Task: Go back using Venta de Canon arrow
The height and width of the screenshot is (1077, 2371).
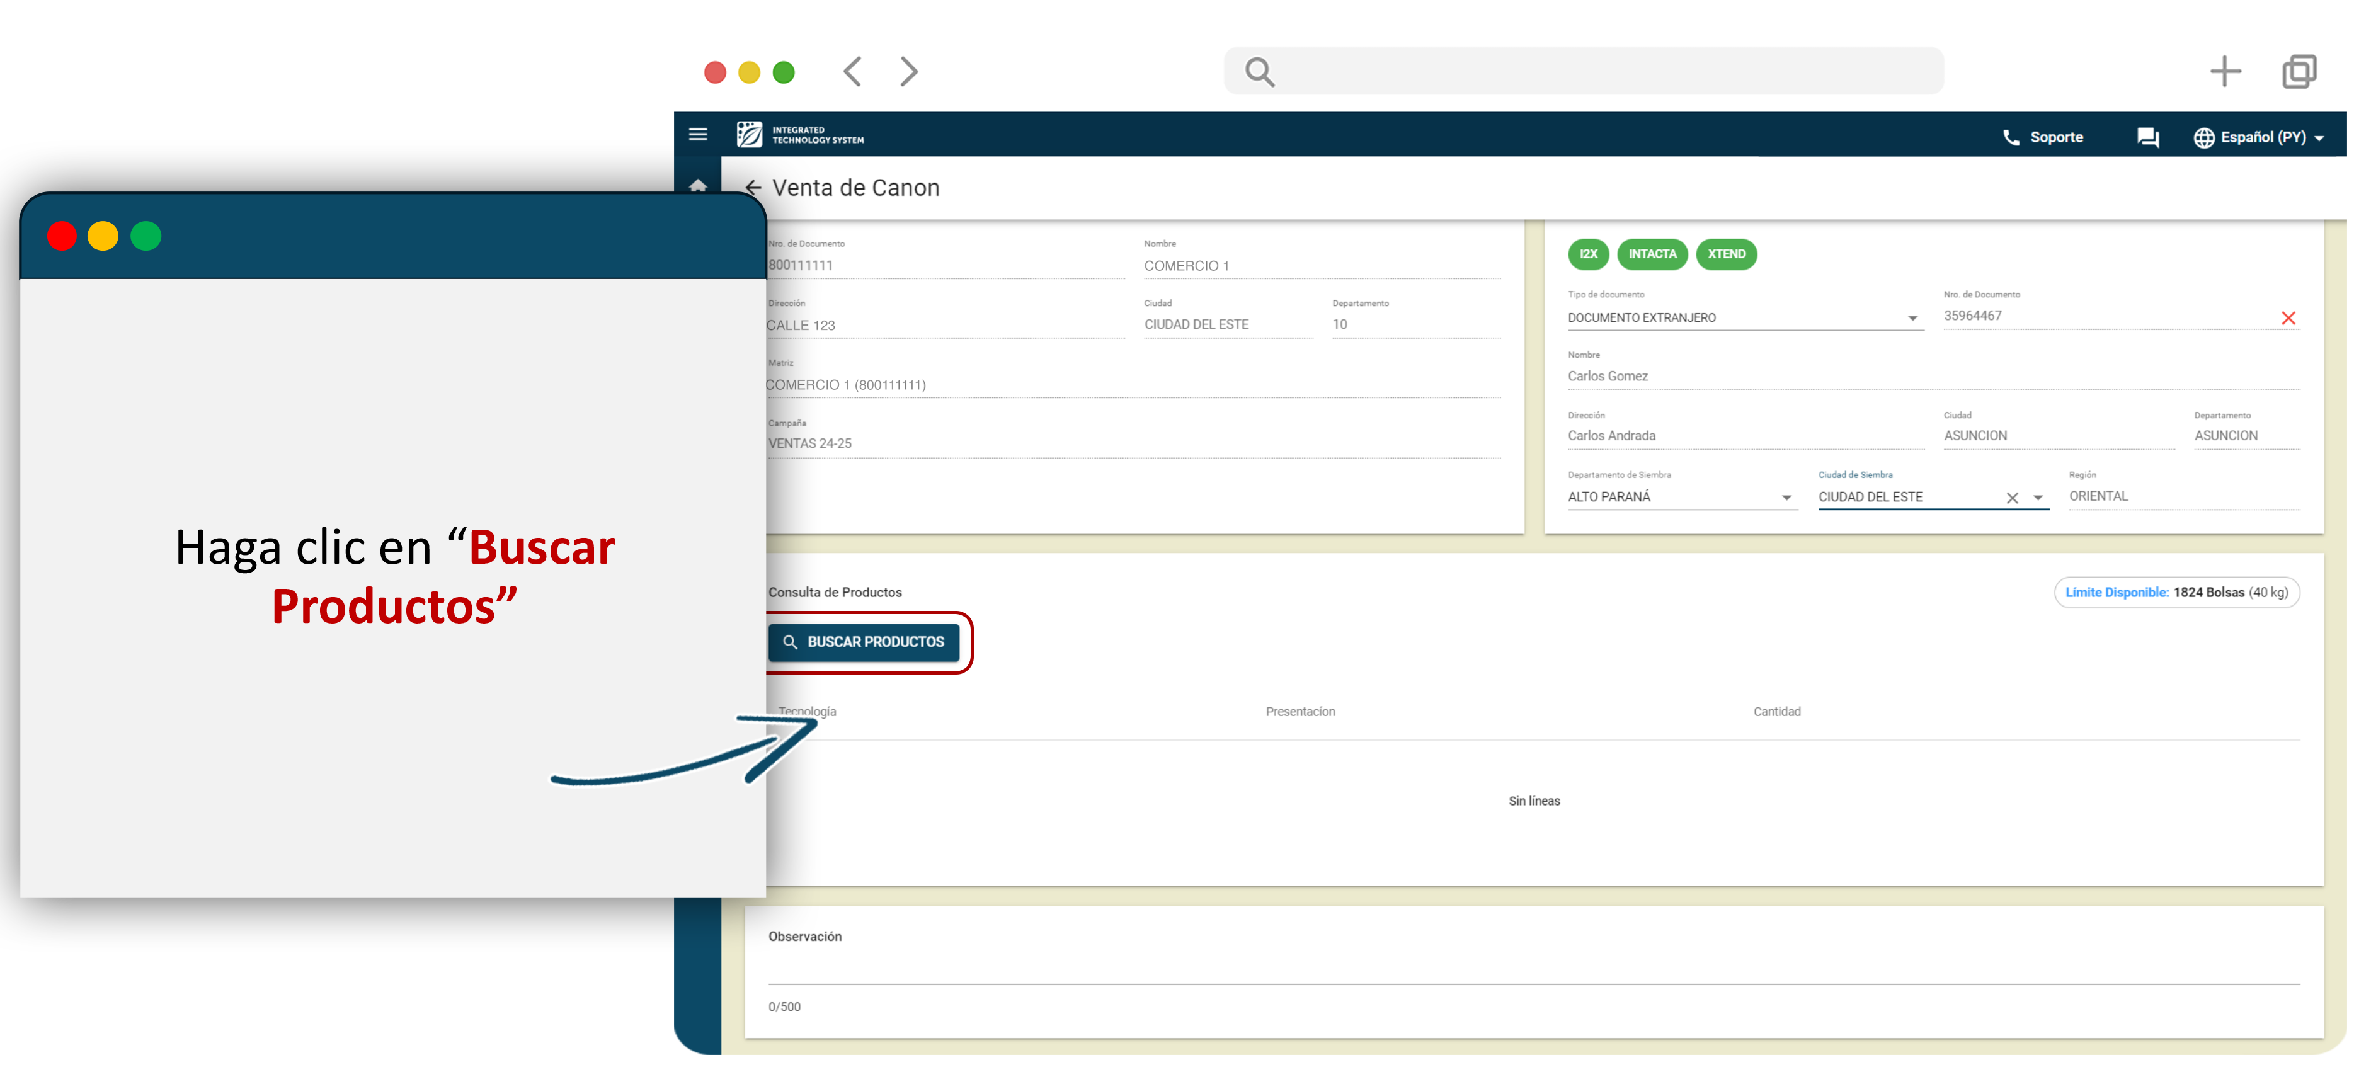Action: [x=753, y=188]
